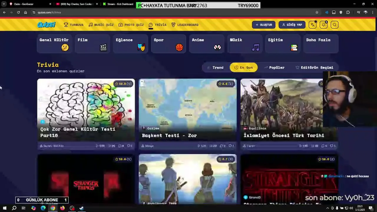The height and width of the screenshot is (212, 377).
Task: Reload the current page
Action: (18, 12)
